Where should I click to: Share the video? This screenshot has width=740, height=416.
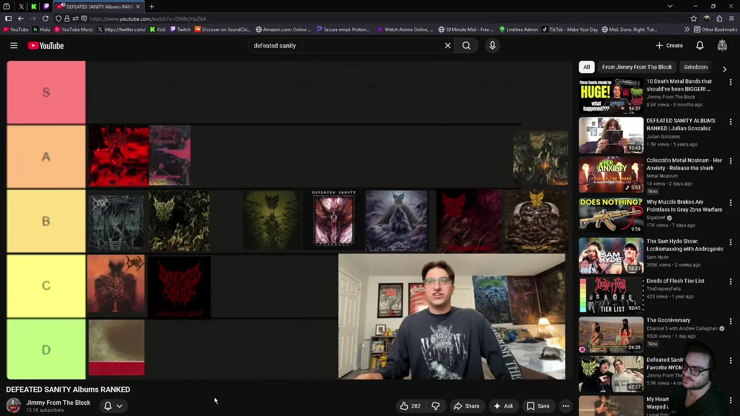point(466,406)
